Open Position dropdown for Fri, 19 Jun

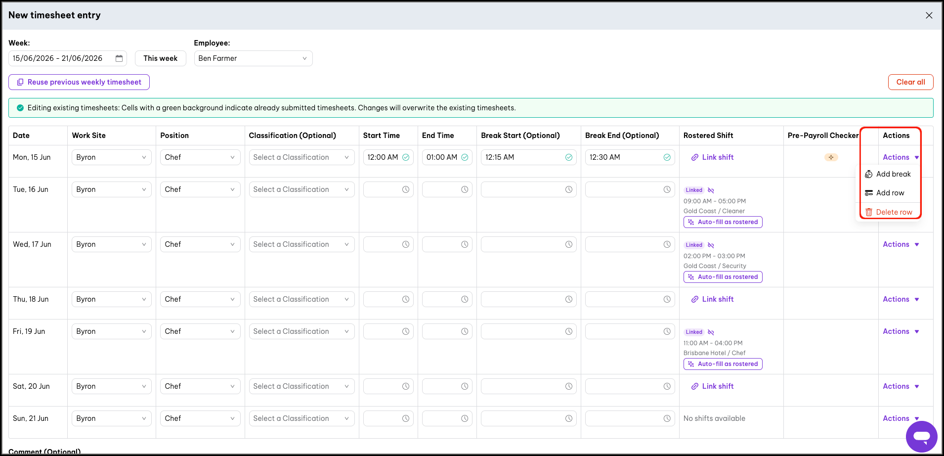coord(200,331)
